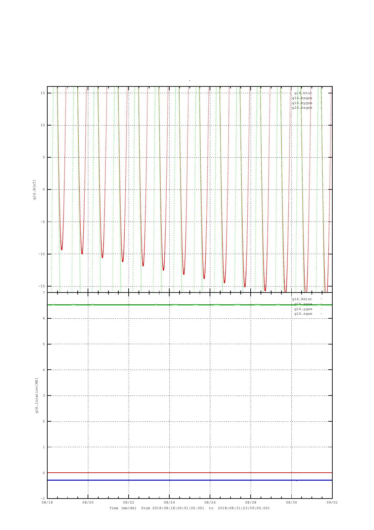Click the 08/24 date tick label

[x=169, y=503]
